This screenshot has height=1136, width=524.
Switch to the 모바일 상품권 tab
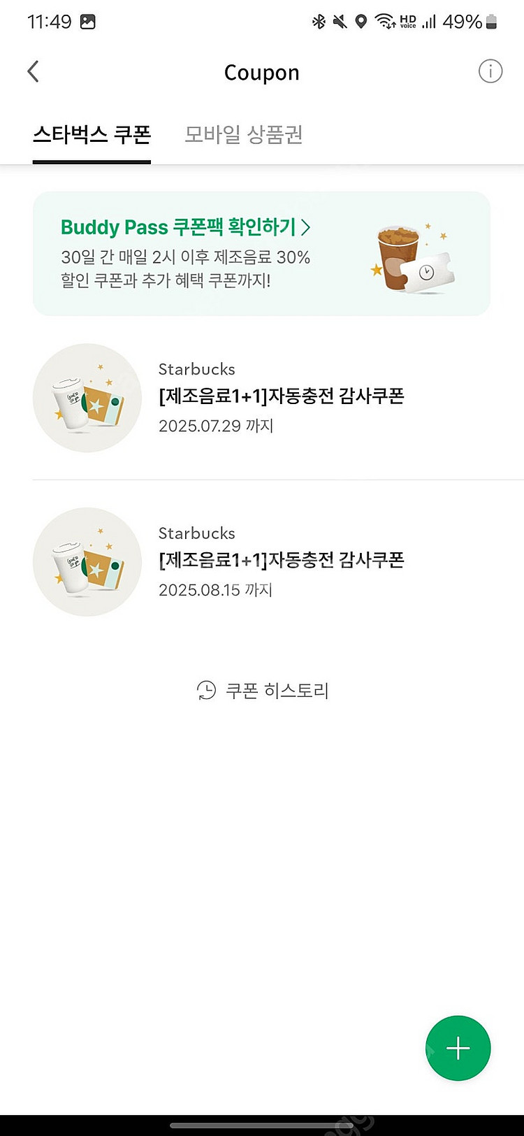(243, 134)
